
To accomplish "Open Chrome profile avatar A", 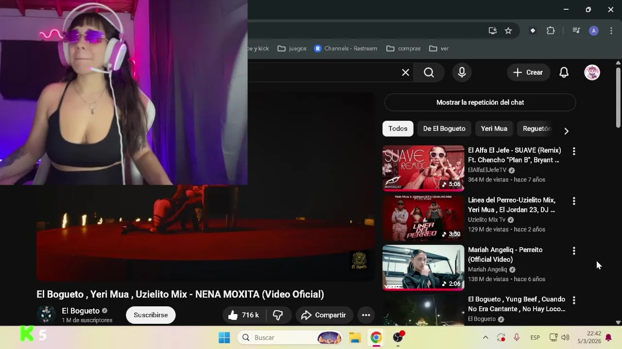I will (x=593, y=31).
